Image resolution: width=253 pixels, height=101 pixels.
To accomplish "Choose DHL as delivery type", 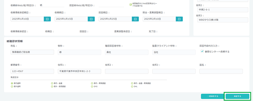I will [x=132, y=86].
